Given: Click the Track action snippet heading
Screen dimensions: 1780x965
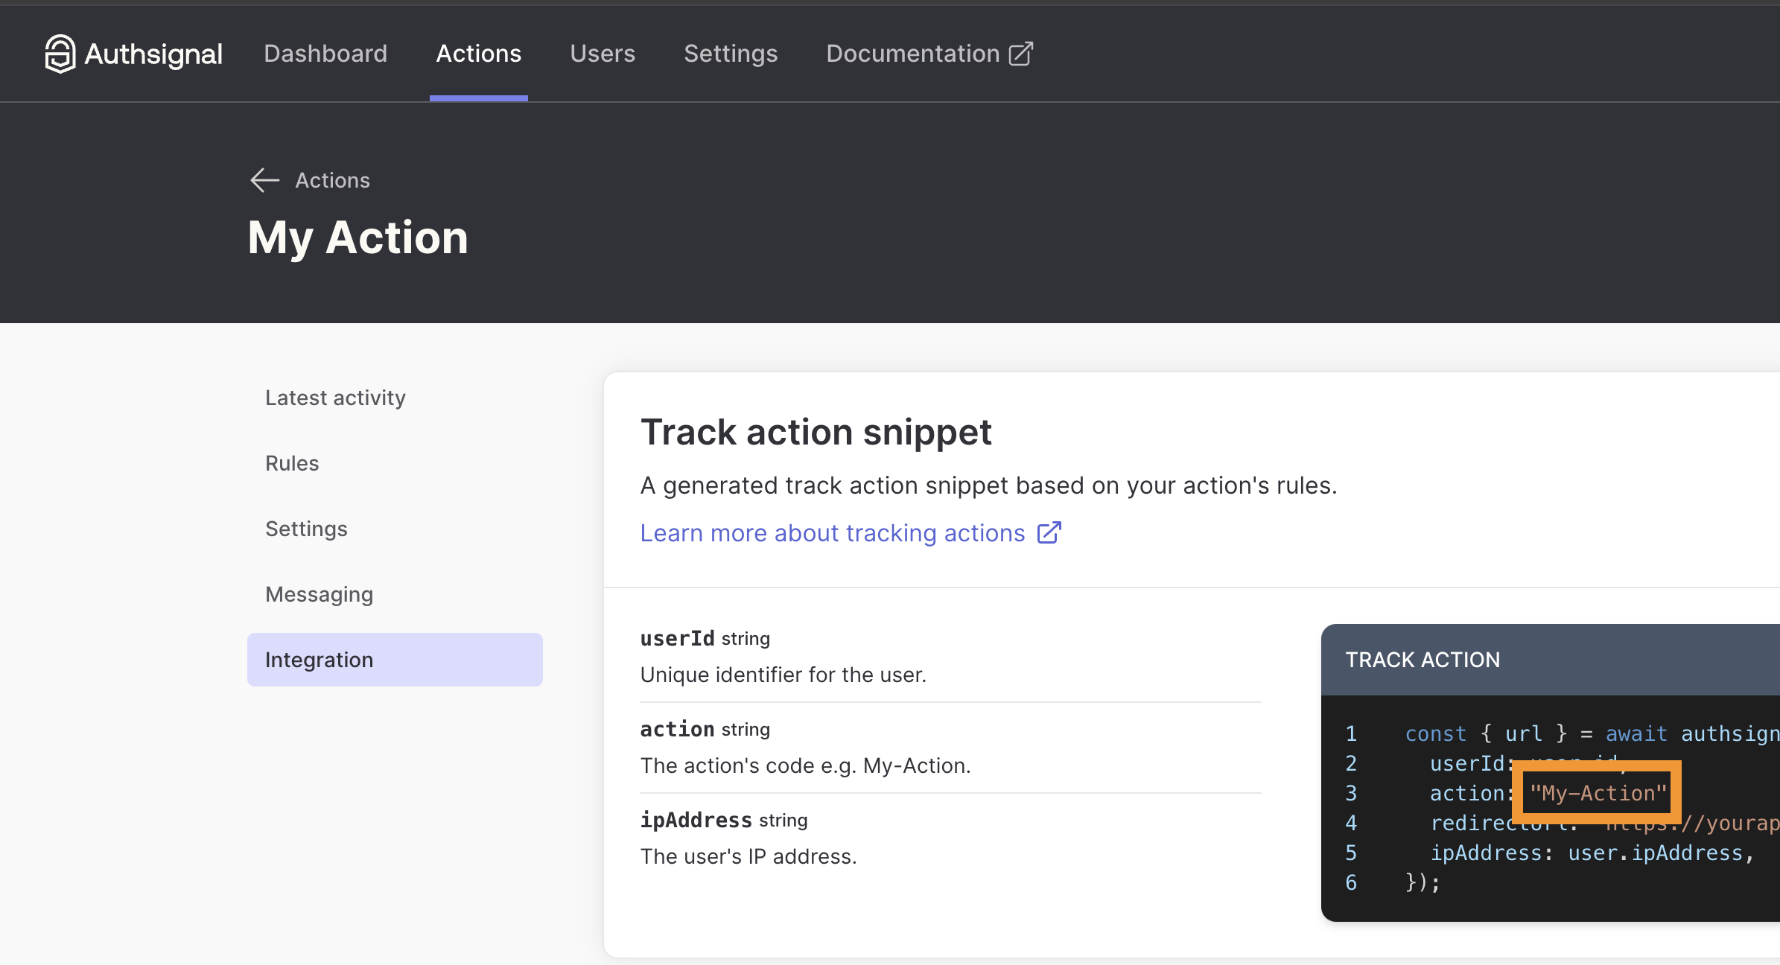Looking at the screenshot, I should tap(816, 432).
